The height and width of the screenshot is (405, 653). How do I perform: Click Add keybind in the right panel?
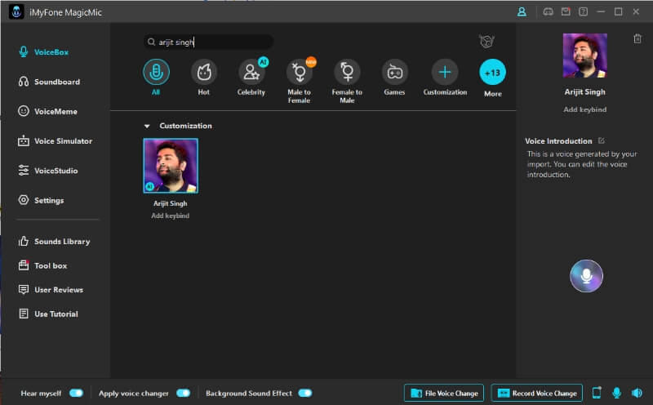(x=584, y=109)
